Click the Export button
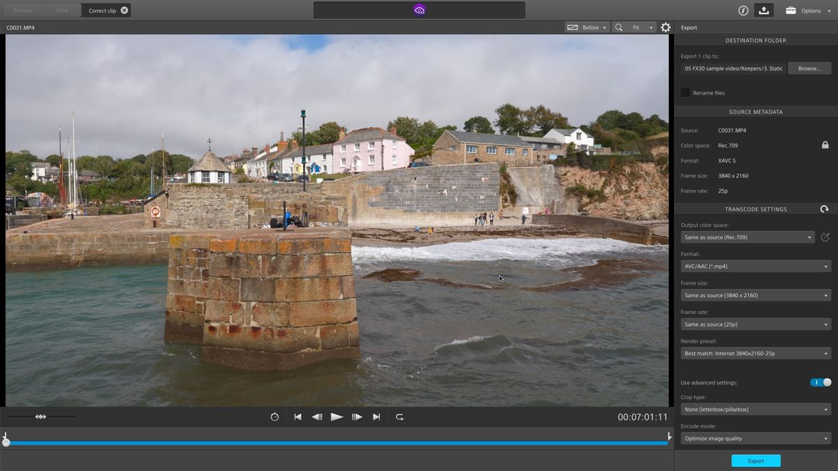The width and height of the screenshot is (838, 471). click(756, 461)
